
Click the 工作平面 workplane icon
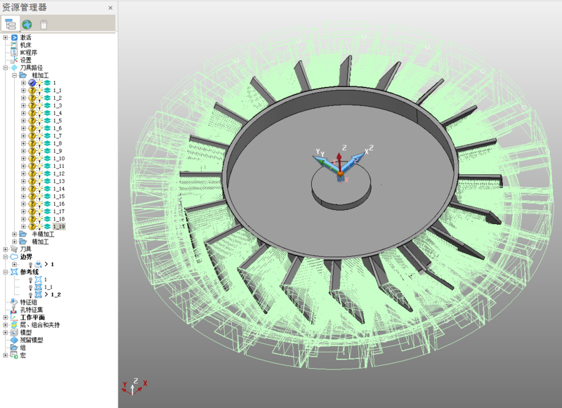point(13,317)
